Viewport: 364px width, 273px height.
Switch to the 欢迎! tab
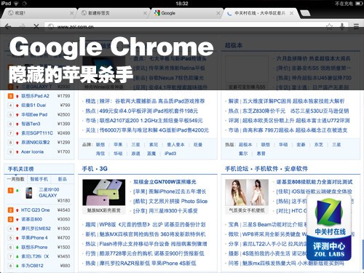[39, 13]
